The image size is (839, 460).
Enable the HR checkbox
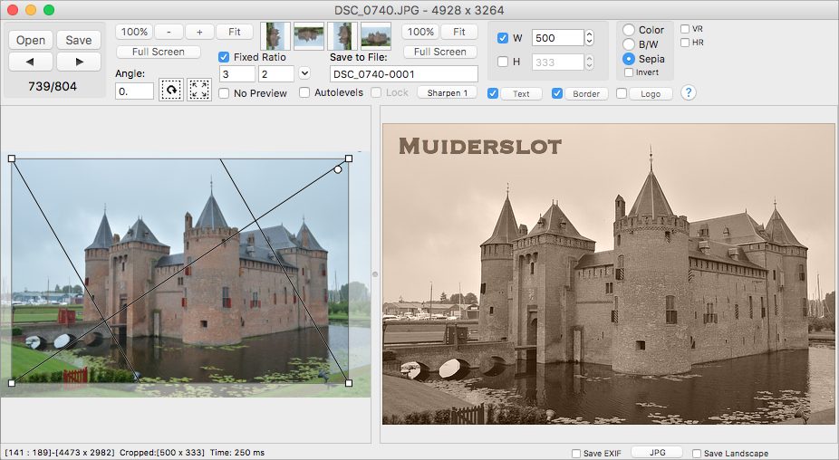point(685,43)
